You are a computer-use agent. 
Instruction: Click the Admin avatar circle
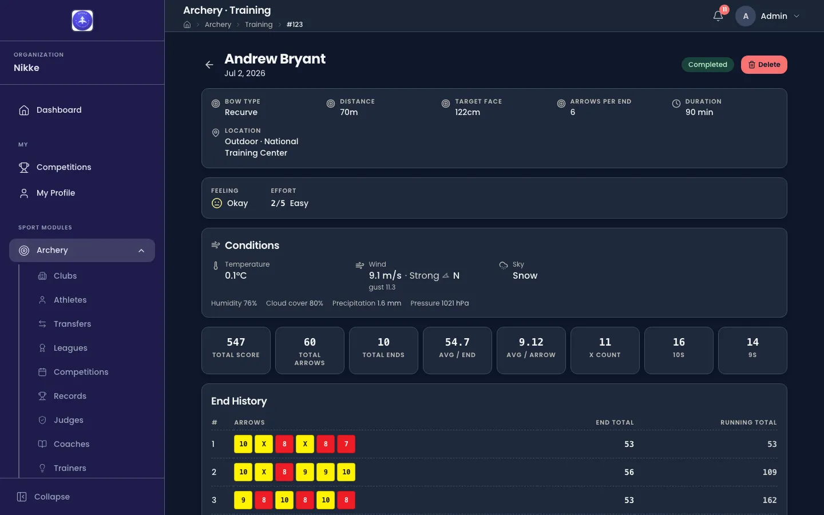746,16
